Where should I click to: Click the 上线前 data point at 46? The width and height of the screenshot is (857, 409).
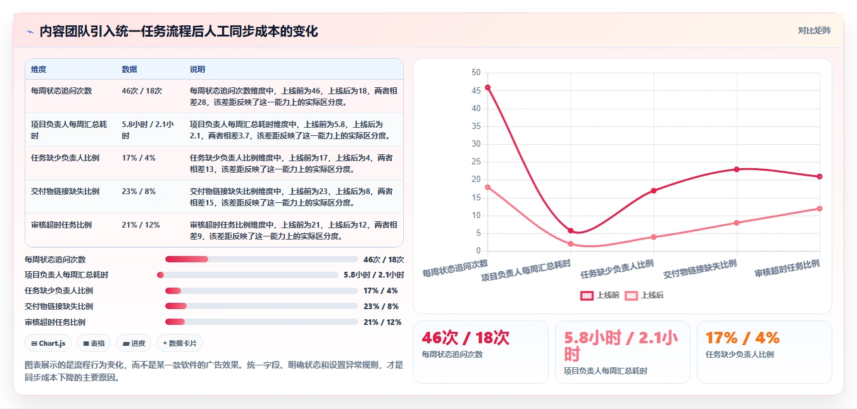point(487,87)
